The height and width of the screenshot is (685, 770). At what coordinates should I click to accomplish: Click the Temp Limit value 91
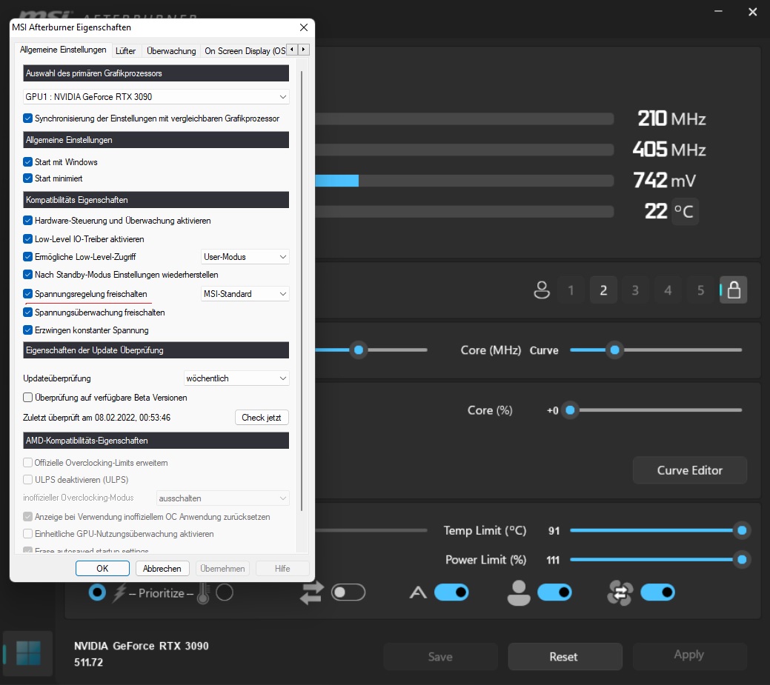coord(554,531)
